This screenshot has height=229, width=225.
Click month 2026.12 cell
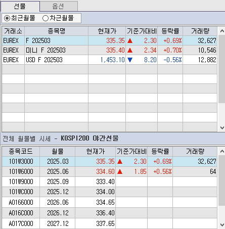point(58,213)
